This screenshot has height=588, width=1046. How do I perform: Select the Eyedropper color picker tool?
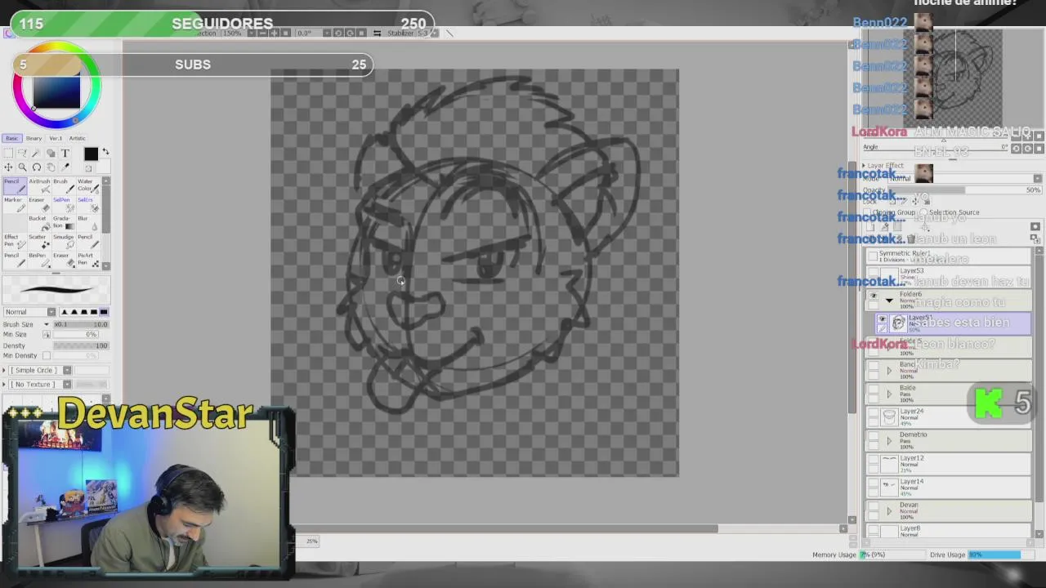click(65, 167)
